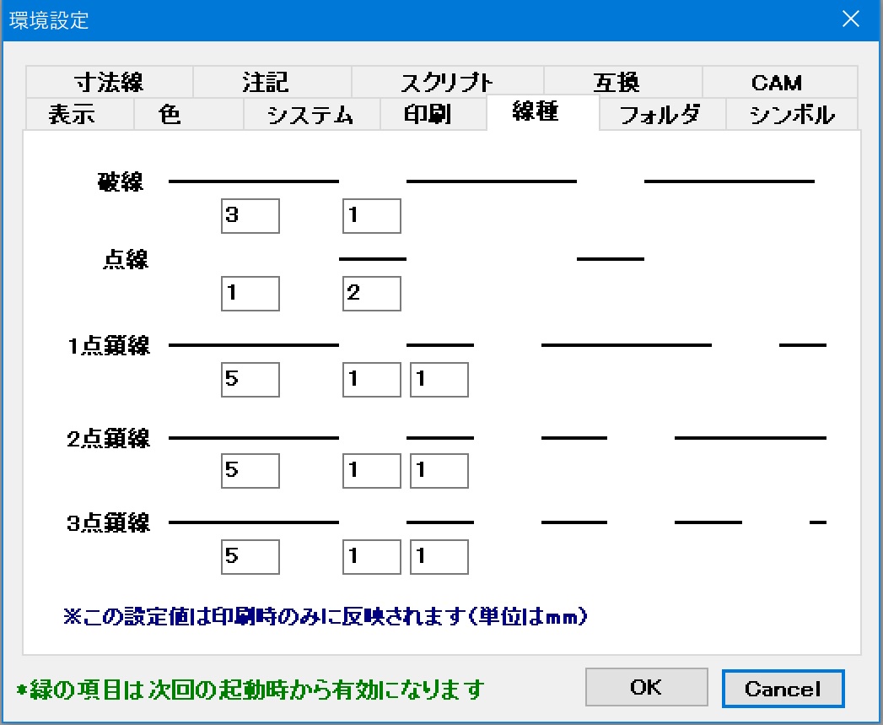
Task: Click the 点線 dot length field showing 1
Action: click(x=250, y=294)
